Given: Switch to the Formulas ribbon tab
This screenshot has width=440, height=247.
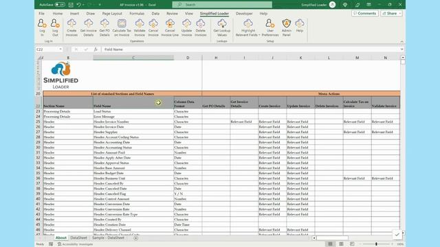Looking at the screenshot, I should pos(137,14).
